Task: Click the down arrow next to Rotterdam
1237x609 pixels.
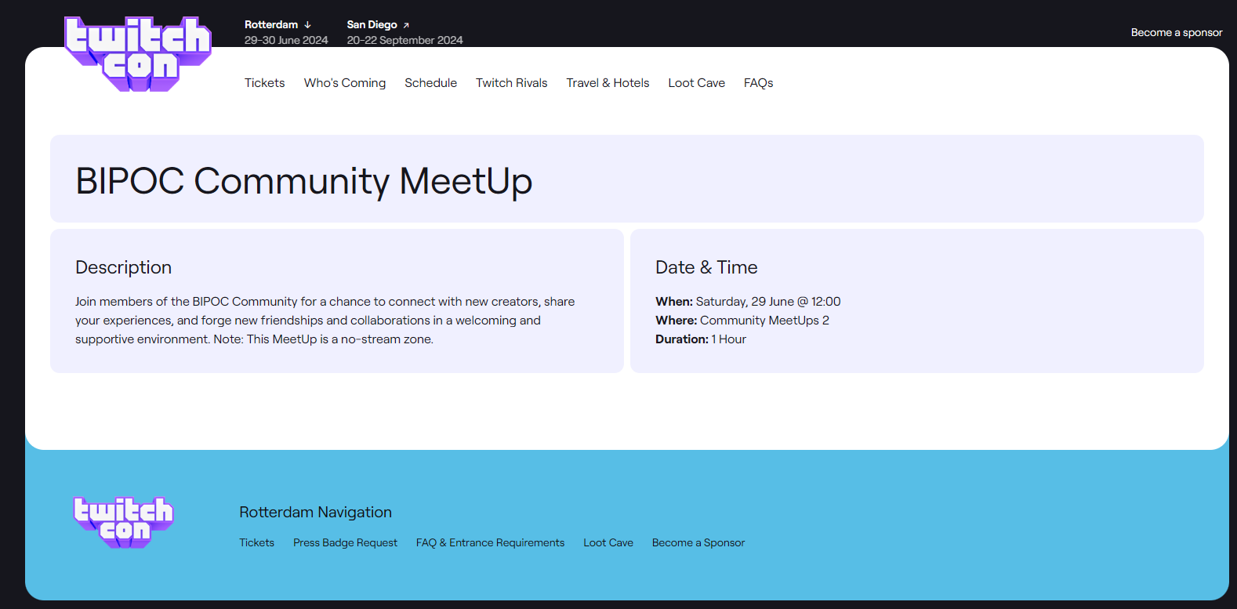Action: coord(307,25)
